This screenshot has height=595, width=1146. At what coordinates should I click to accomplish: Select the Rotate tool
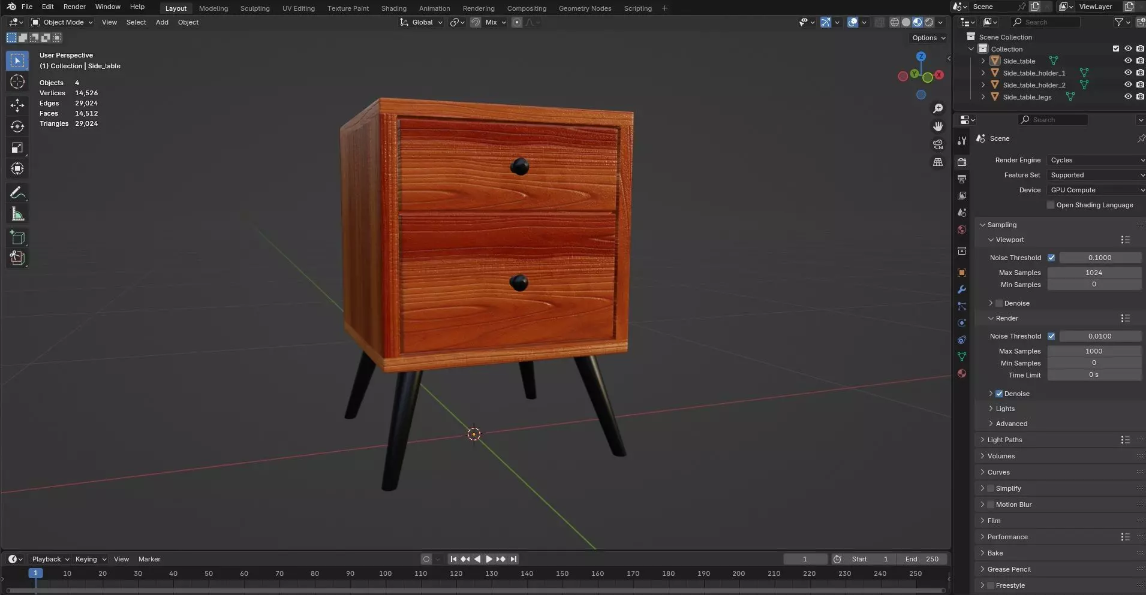coord(17,126)
